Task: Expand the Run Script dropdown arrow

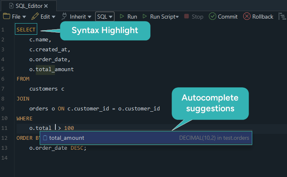Action: 177,17
